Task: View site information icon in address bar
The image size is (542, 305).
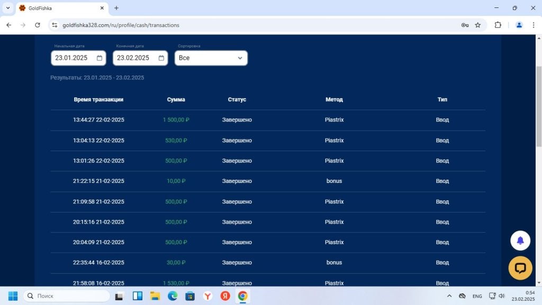Action: (x=55, y=25)
